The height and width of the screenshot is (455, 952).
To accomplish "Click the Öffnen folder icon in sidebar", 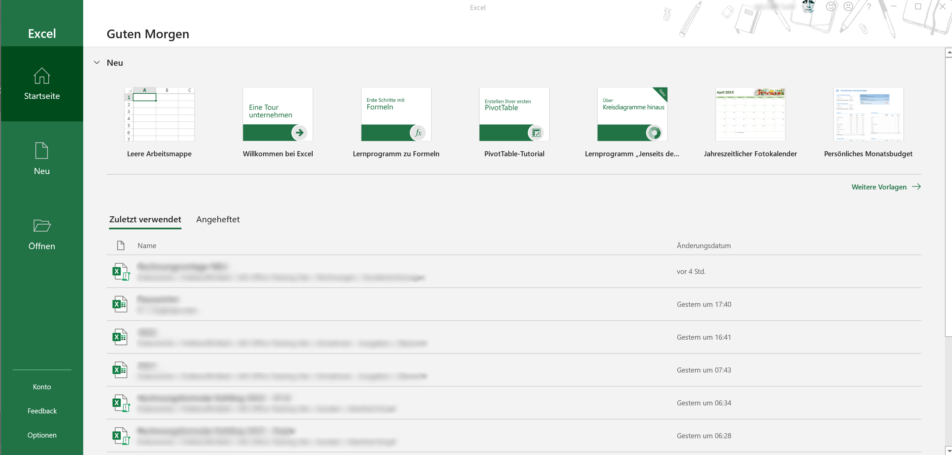I will pos(42,226).
